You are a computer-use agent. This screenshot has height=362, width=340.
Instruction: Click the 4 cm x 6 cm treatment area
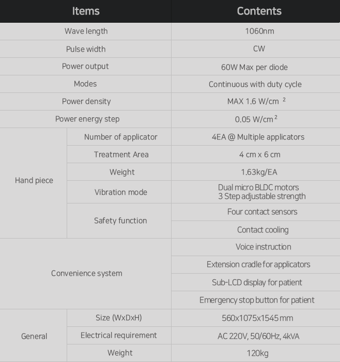tap(259, 154)
